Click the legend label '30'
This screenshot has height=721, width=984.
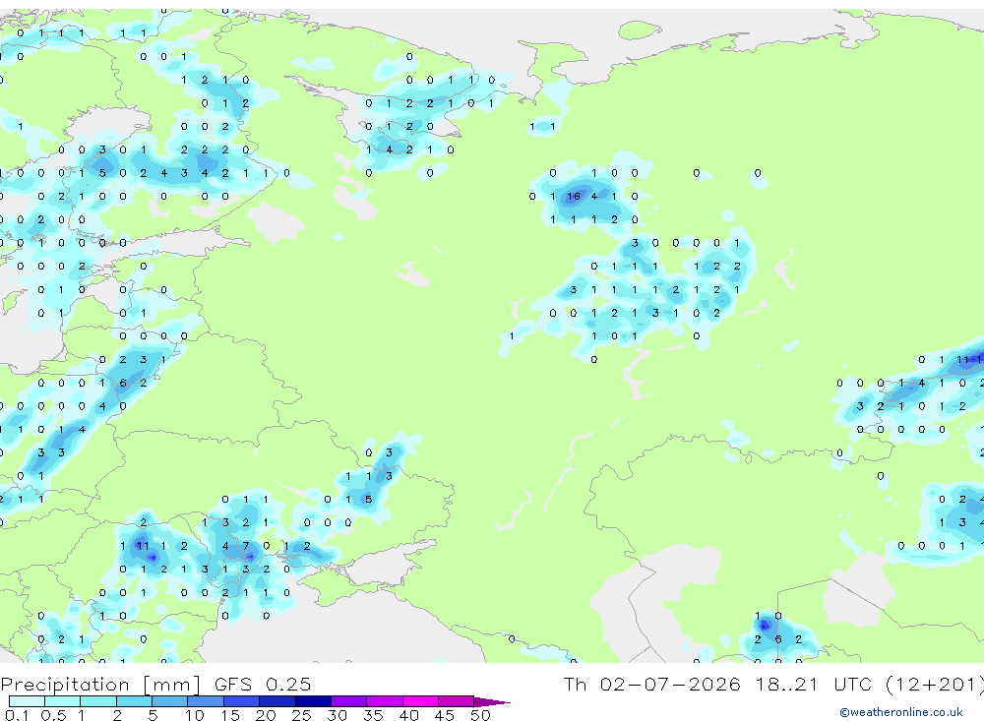point(337,715)
